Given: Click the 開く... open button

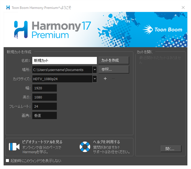Looking at the screenshot, I should [x=171, y=149].
